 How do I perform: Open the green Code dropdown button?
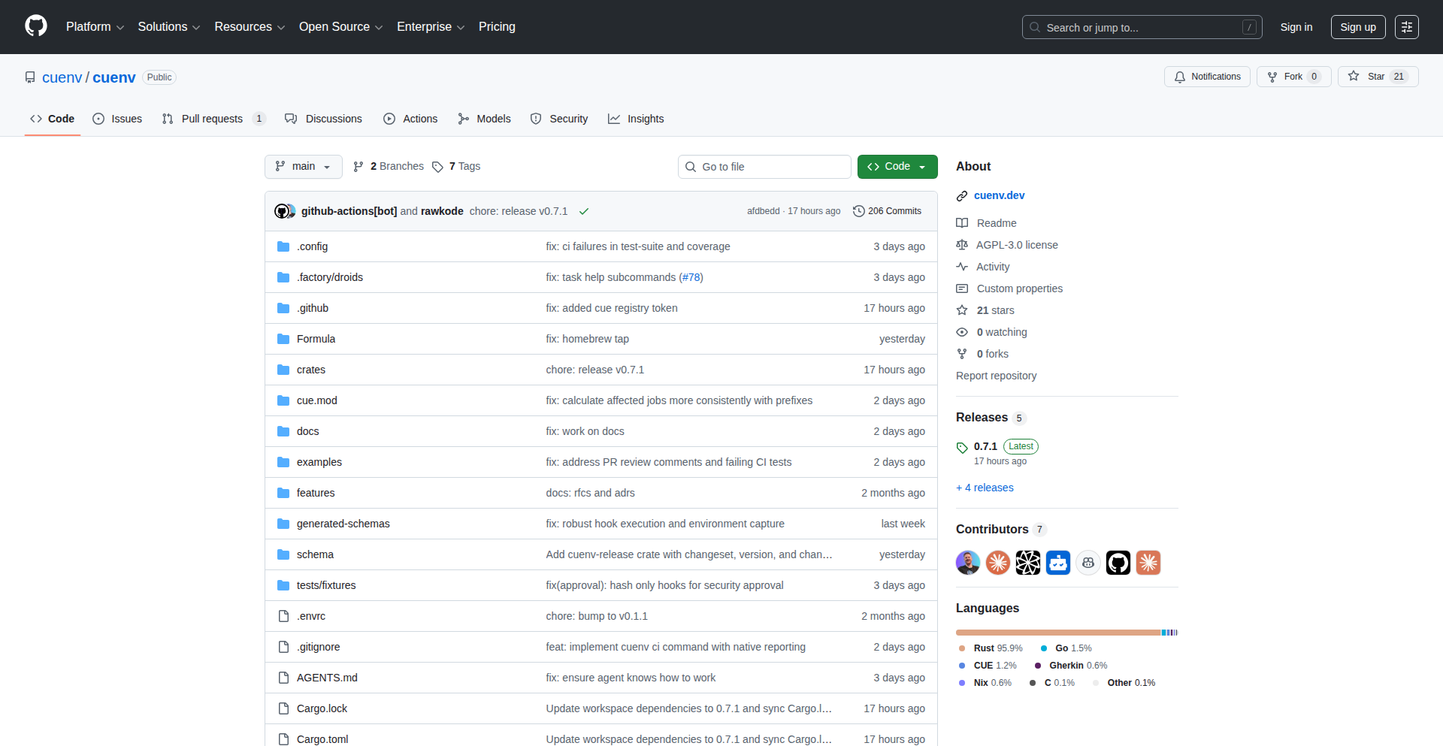(x=897, y=167)
